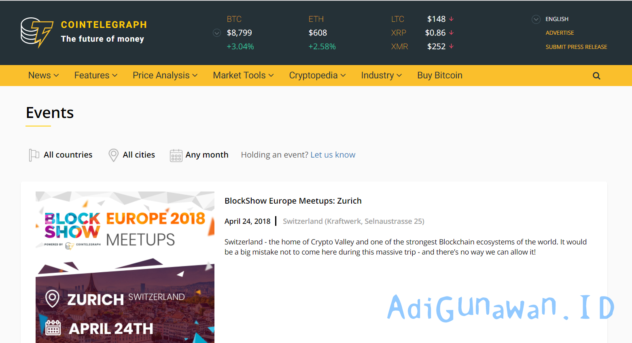Click the BTC price $8,799
632x343 pixels.
[x=239, y=33]
